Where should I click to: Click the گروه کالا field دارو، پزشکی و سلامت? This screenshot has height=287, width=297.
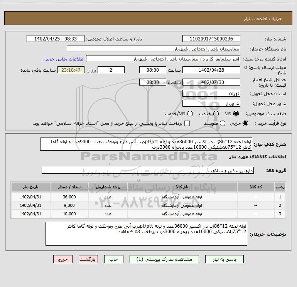click(x=148, y=170)
